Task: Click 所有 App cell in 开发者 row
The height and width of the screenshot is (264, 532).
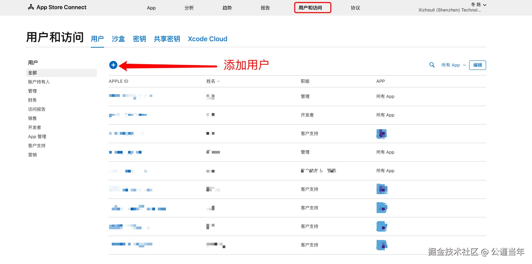Action: (385, 115)
